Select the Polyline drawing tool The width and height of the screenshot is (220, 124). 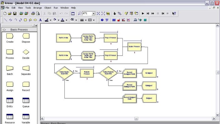pos(11,20)
